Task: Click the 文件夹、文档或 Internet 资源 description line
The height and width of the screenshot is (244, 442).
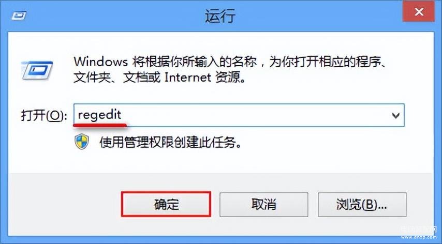Action: click(x=159, y=77)
